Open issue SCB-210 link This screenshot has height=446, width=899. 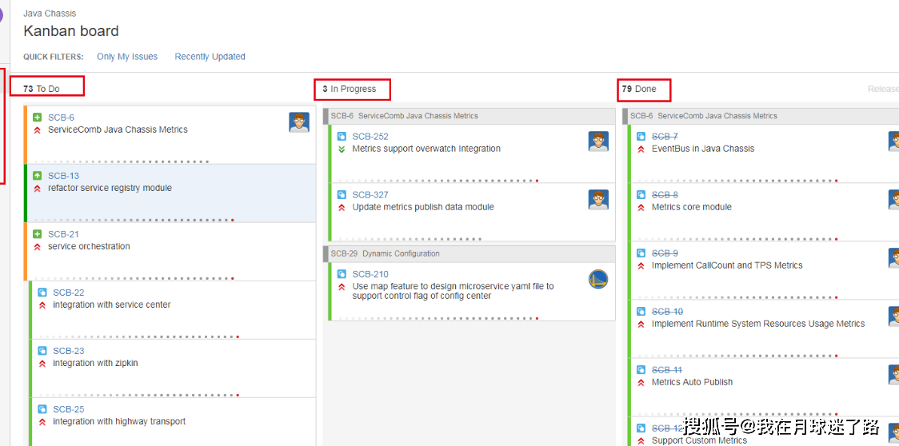coord(370,275)
